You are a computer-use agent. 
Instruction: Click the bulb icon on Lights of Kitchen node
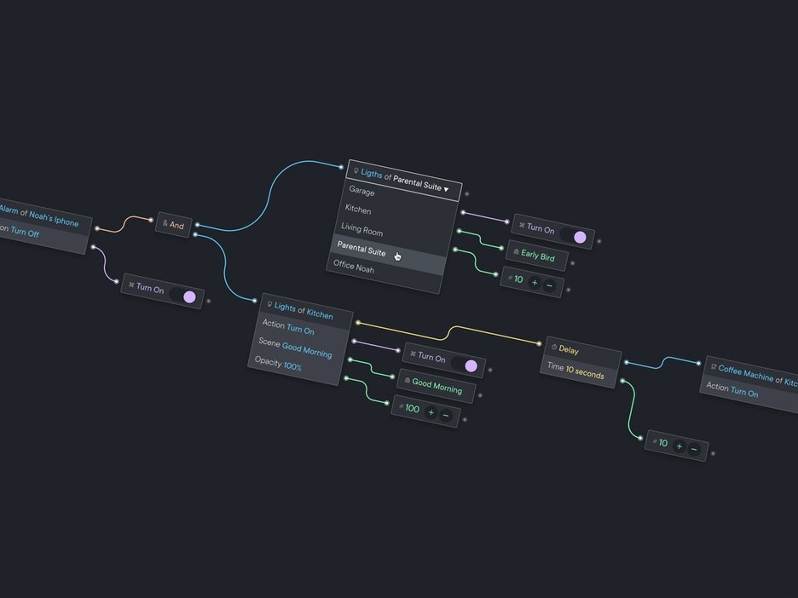click(269, 304)
